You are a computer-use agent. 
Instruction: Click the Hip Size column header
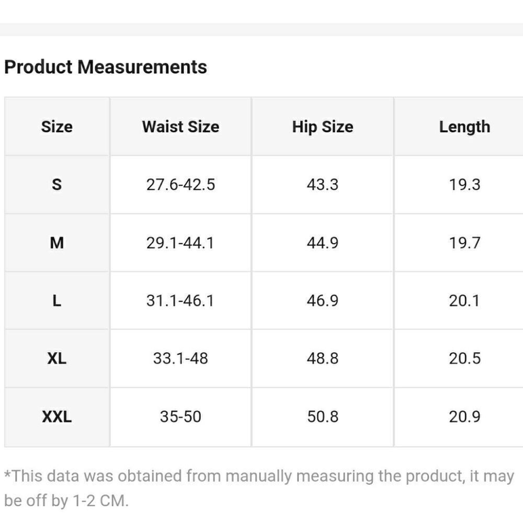(x=323, y=127)
